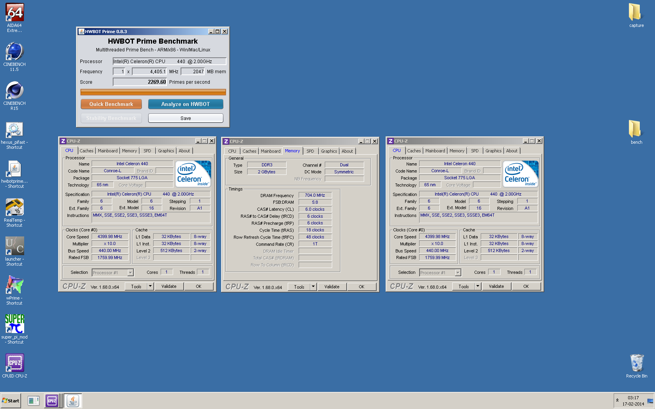Click the Start button on taskbar
Image resolution: width=655 pixels, height=409 pixels.
[11, 400]
